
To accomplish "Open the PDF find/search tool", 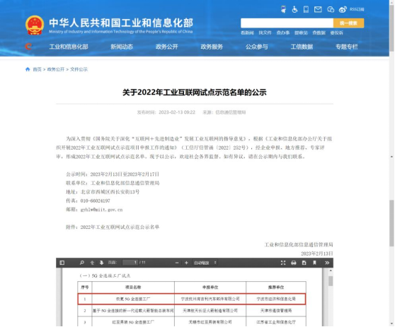I will (82, 263).
